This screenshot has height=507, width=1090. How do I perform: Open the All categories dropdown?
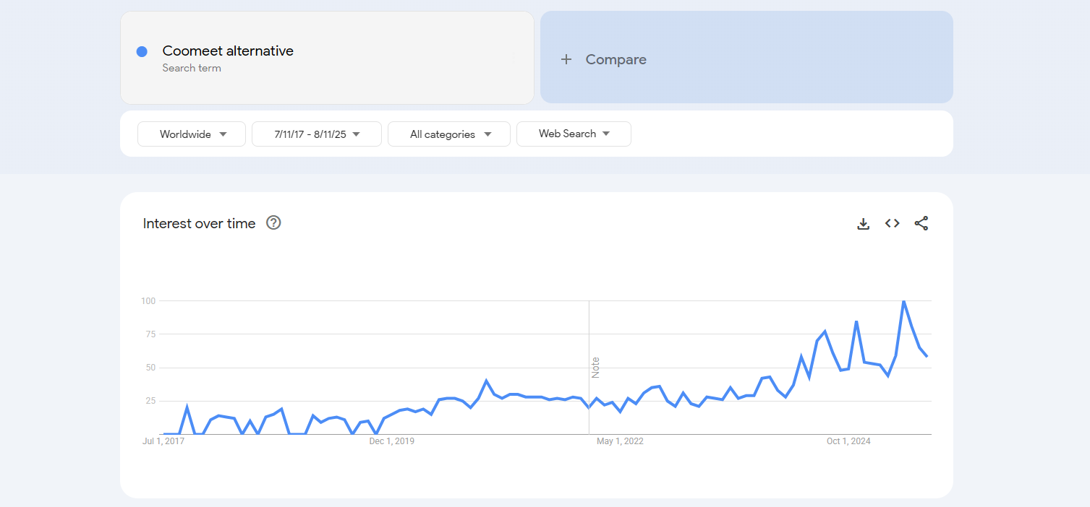(x=449, y=134)
